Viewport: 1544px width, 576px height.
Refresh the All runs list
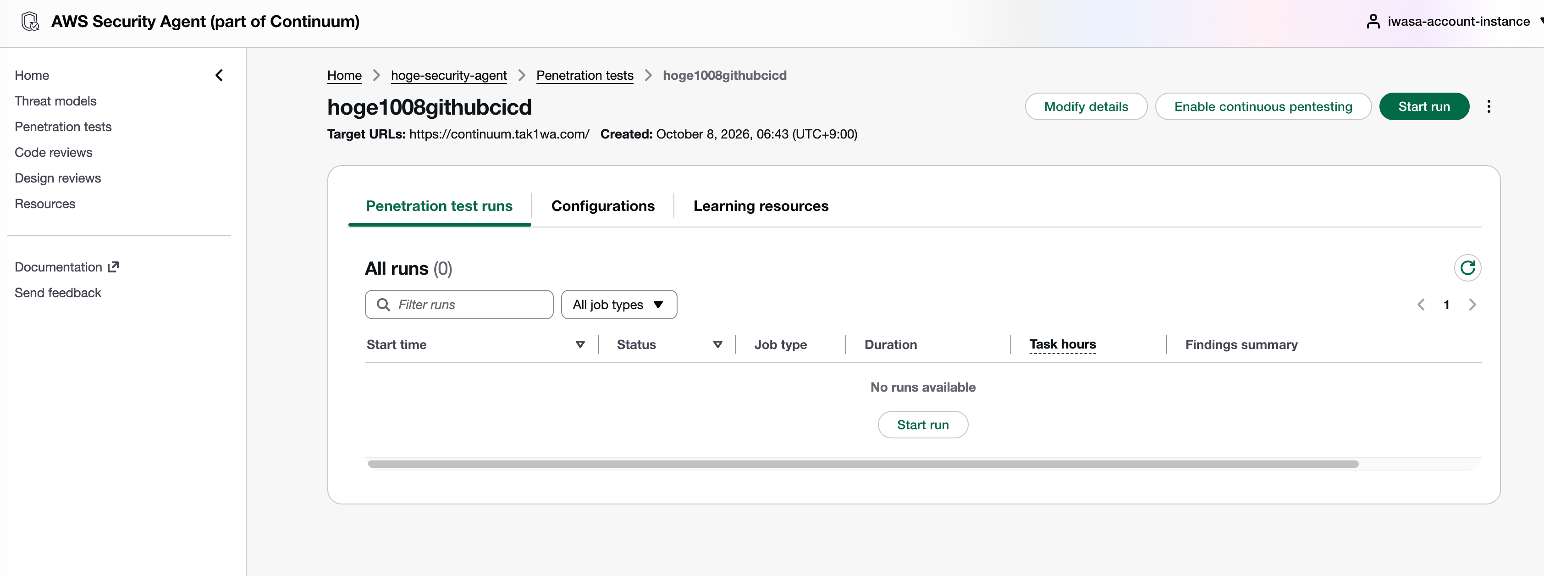click(x=1467, y=268)
